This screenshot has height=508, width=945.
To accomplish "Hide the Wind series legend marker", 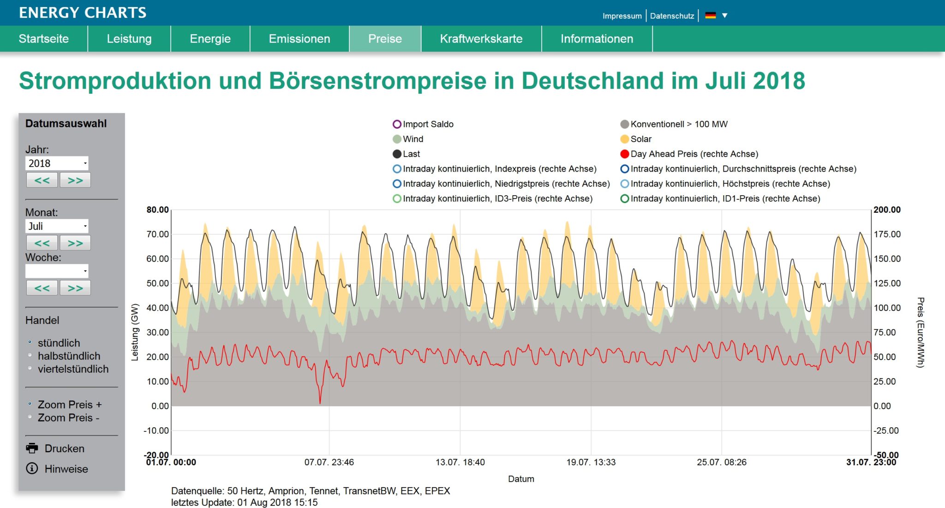I will (x=396, y=139).
